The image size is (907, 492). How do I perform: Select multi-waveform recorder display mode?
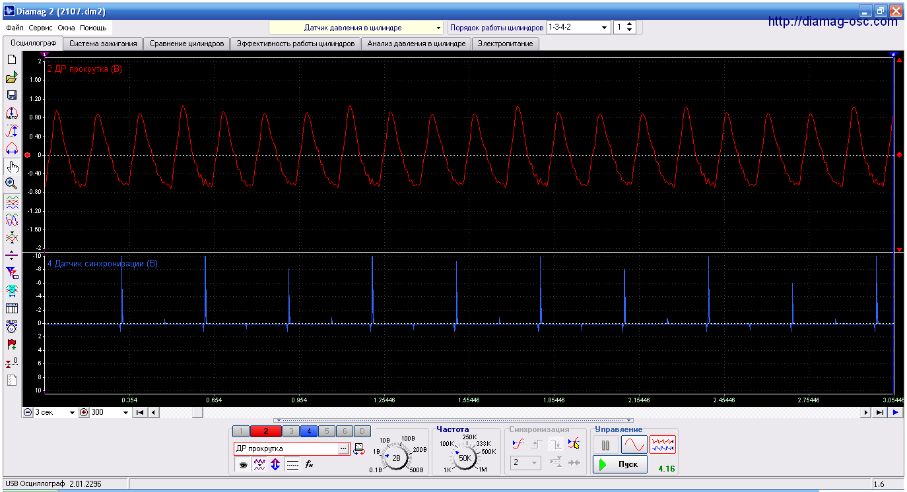click(x=663, y=445)
